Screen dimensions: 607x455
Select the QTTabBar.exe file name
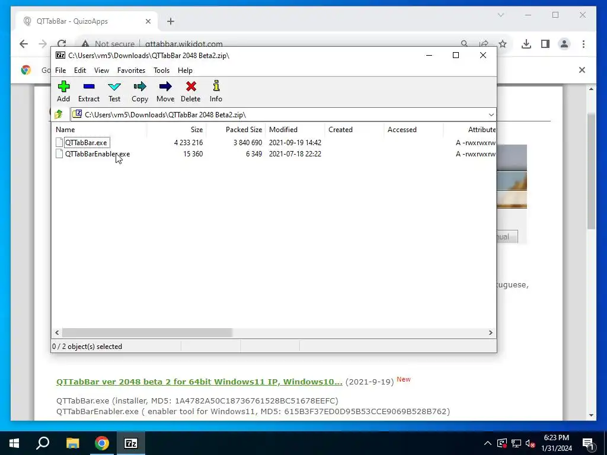86,143
